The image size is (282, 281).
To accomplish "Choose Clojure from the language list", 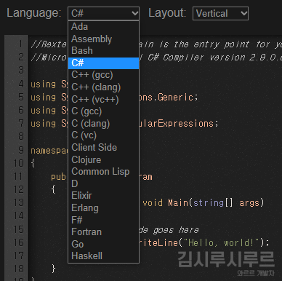I will [x=103, y=159].
